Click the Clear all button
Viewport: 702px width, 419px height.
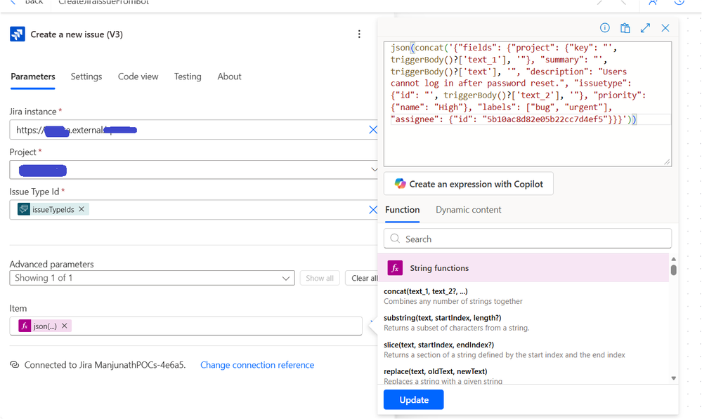click(362, 278)
